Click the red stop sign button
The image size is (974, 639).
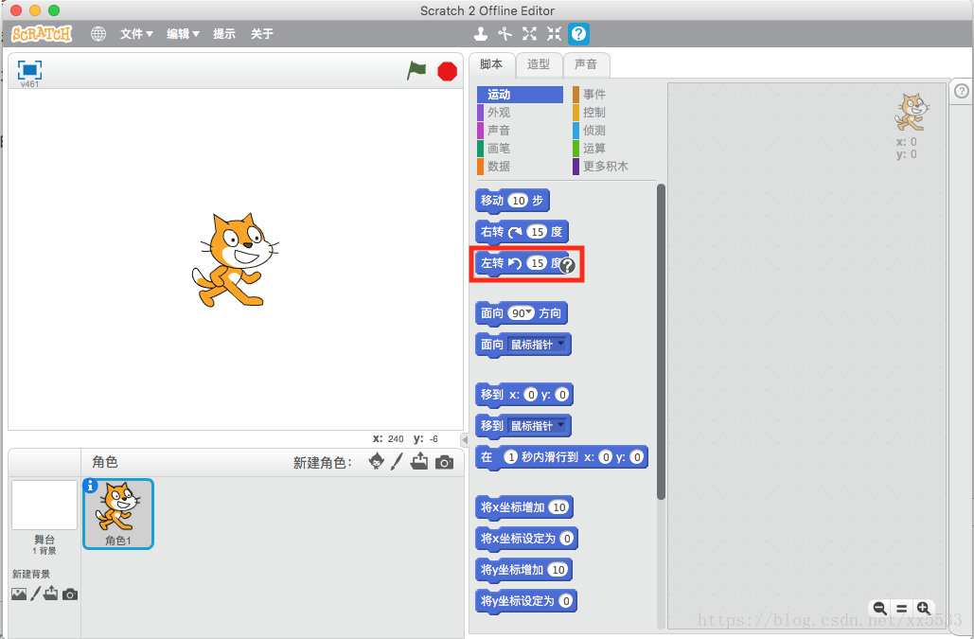[447, 71]
